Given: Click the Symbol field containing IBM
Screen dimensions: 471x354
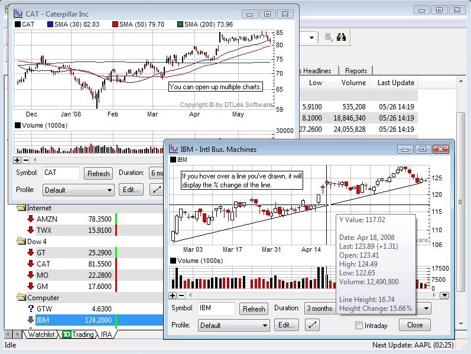Looking at the screenshot, I should [216, 308].
